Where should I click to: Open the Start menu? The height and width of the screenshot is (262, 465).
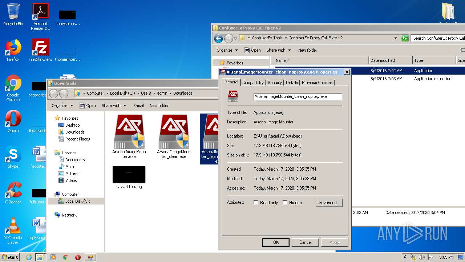click(x=10, y=257)
